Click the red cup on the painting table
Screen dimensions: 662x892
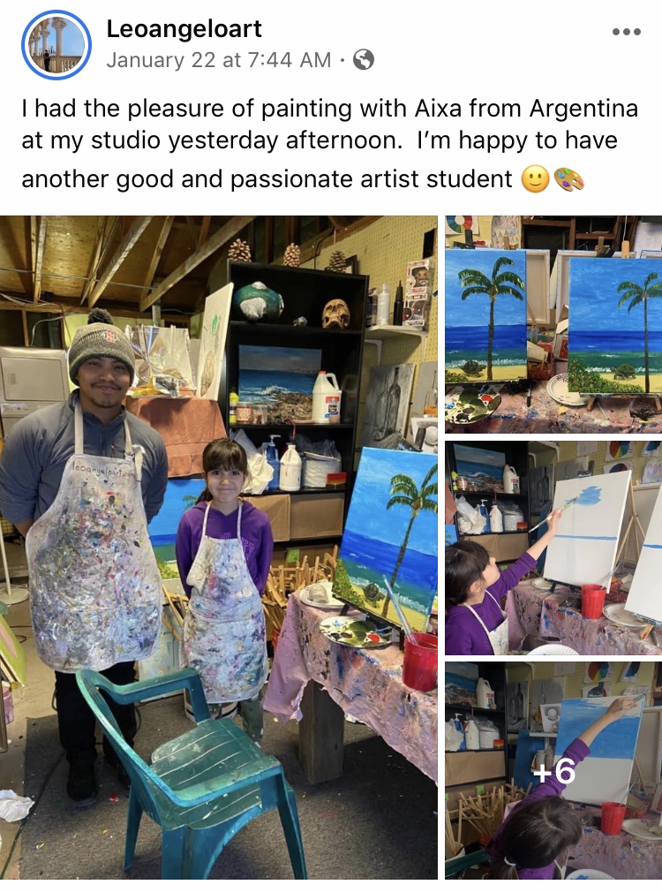[x=420, y=661]
